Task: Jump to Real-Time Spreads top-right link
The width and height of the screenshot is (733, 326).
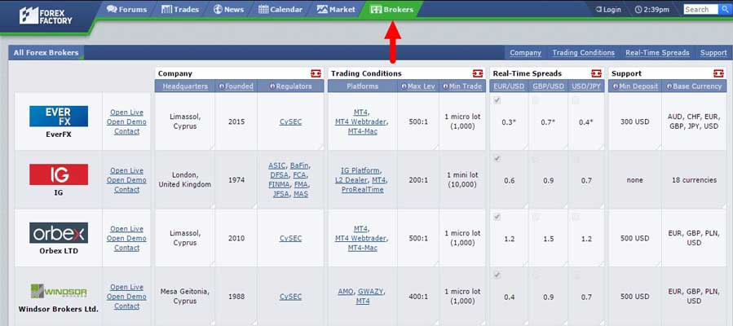Action: pyautogui.click(x=657, y=53)
